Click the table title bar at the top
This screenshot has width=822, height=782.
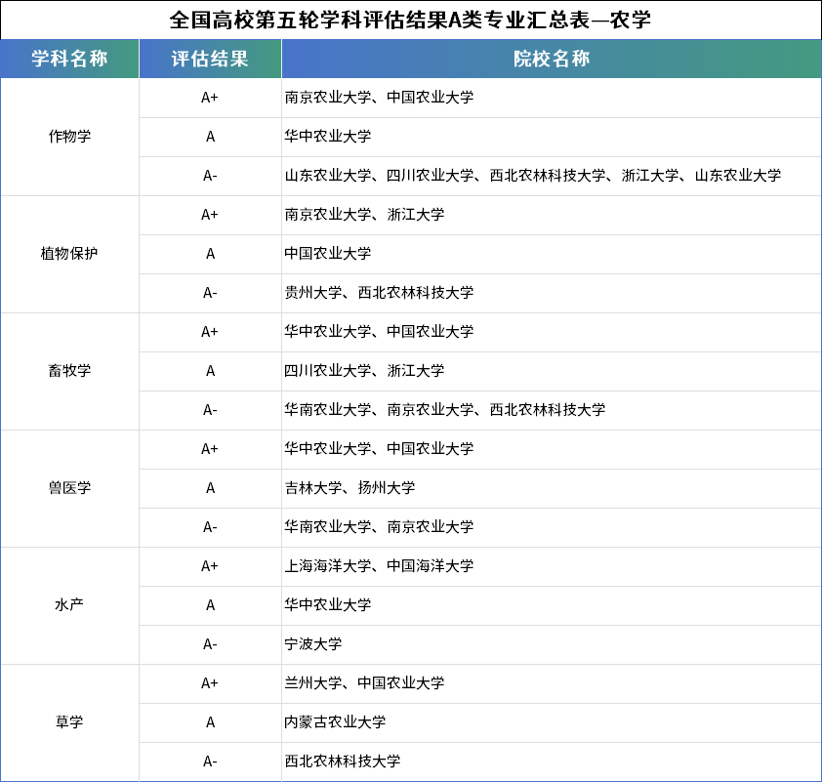click(411, 19)
